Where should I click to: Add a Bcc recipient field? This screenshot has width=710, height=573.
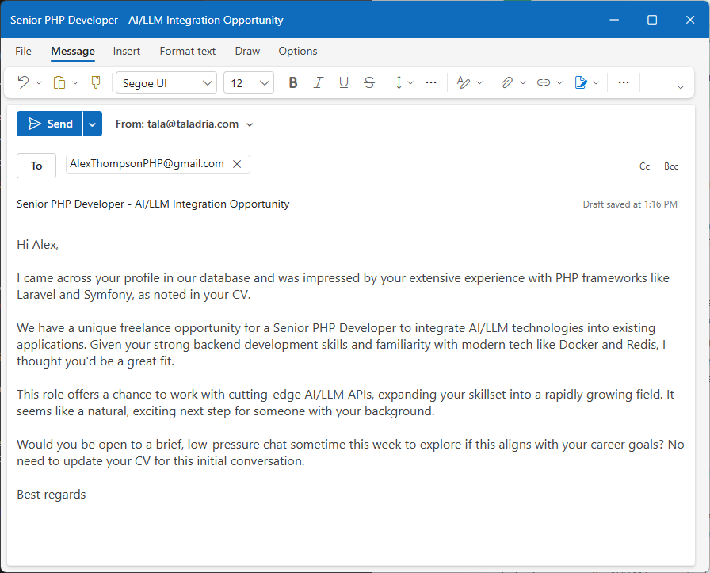[x=671, y=166]
